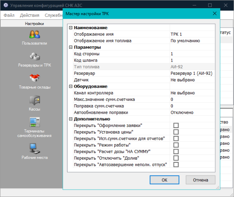Click the app gear icon in title bar
Image resolution: width=234 pixels, height=197 pixels.
(5, 5)
